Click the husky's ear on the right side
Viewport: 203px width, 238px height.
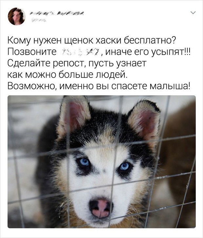pyautogui.click(x=144, y=120)
